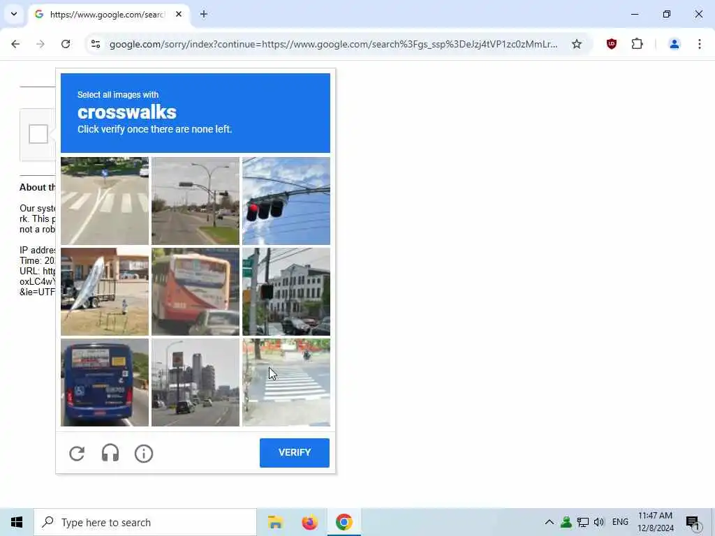Close the Google search tab
The image size is (715, 536).
point(179,14)
